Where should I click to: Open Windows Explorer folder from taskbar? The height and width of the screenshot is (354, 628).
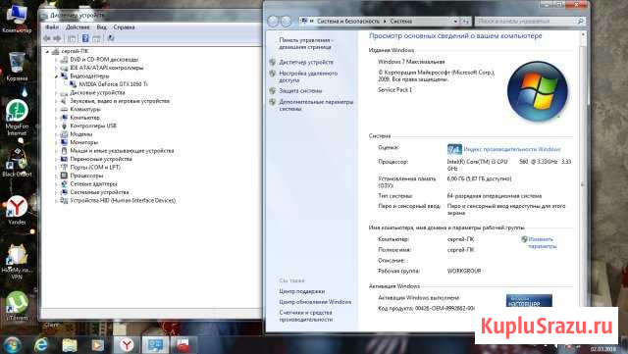[70, 345]
